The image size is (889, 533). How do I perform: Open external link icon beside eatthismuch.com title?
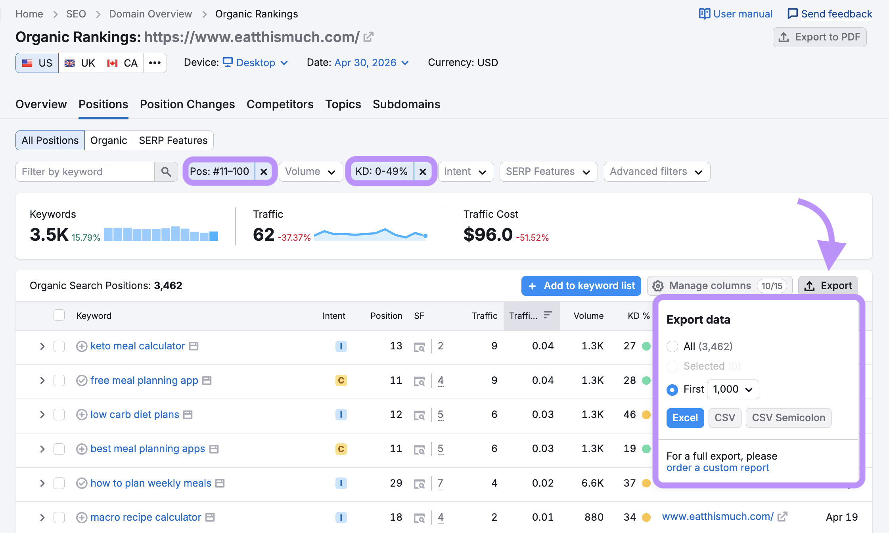coord(368,37)
